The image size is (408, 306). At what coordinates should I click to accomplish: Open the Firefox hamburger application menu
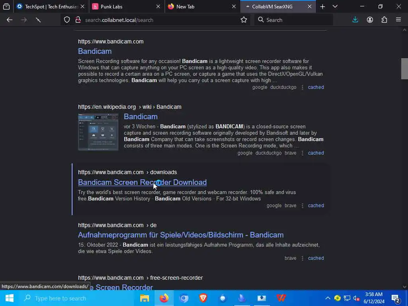398,20
